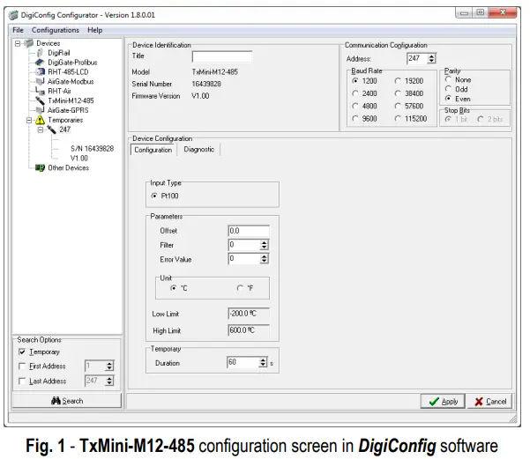Screen dimensions: 530x459
Task: Click the Cancel button
Action: click(x=490, y=402)
